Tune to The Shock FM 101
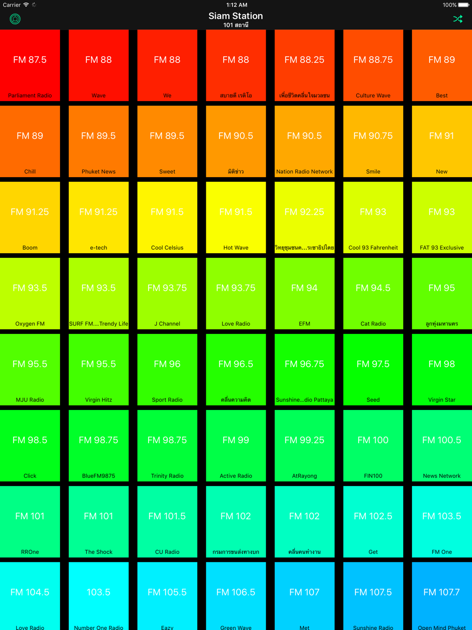The width and height of the screenshot is (472, 630). (x=99, y=521)
